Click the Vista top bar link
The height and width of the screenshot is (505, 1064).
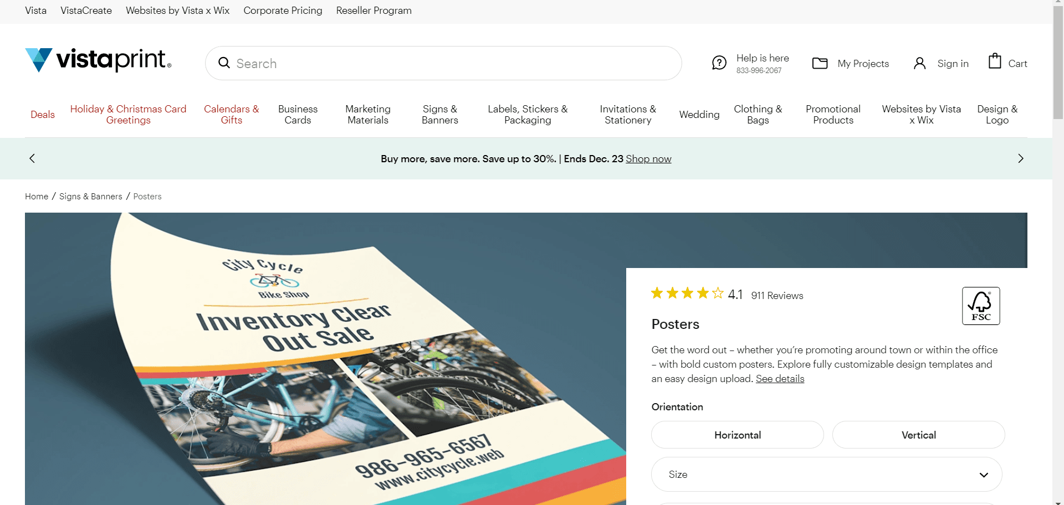36,11
